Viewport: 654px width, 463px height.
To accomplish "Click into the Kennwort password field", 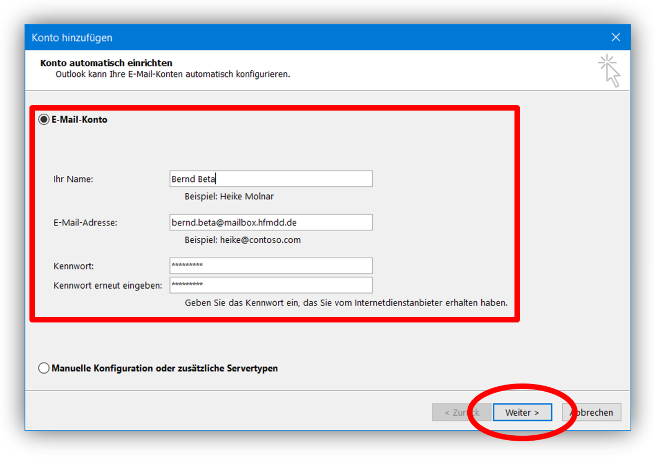I will coord(271,266).
